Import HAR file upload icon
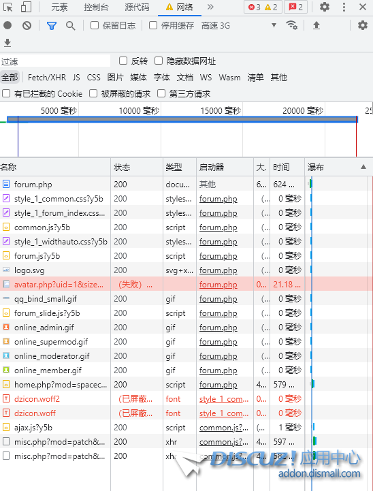This screenshot has height=491, width=373. tap(317, 25)
